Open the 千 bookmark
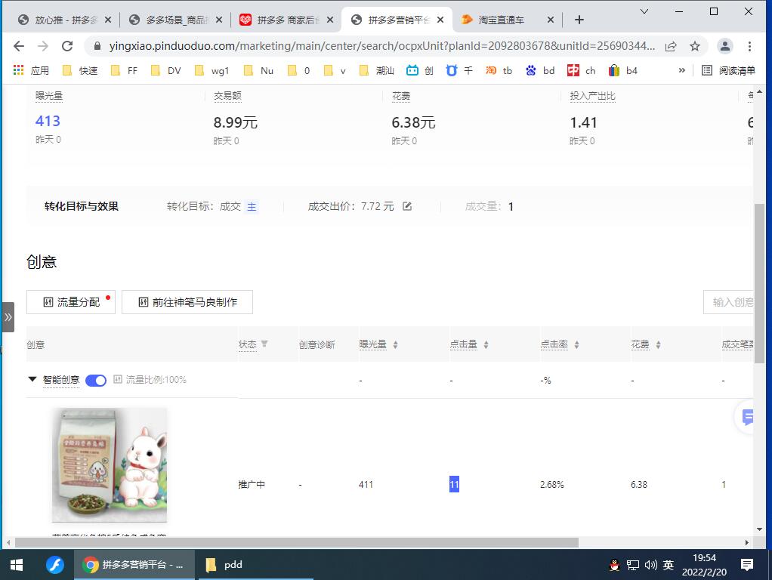This screenshot has height=580, width=772. pos(459,70)
